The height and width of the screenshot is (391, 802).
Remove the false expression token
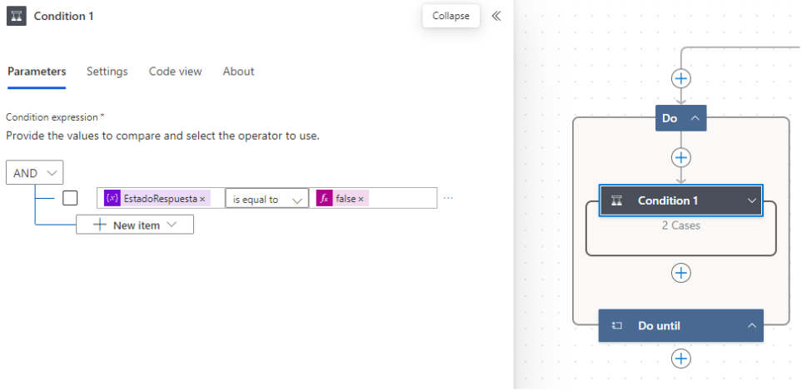[361, 200]
